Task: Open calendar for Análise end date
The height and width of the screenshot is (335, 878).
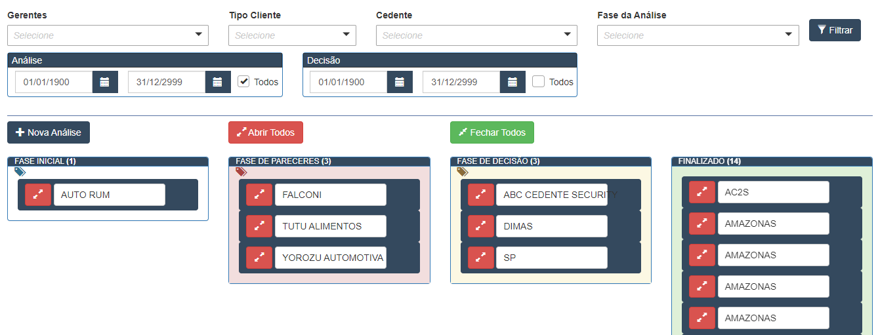Action: [x=218, y=82]
